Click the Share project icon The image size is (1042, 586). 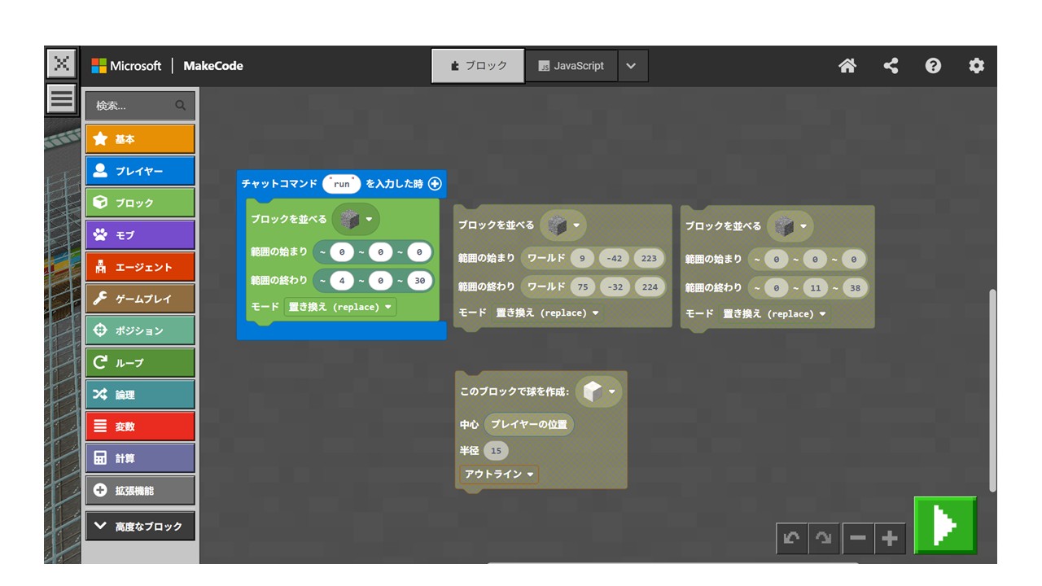[891, 66]
